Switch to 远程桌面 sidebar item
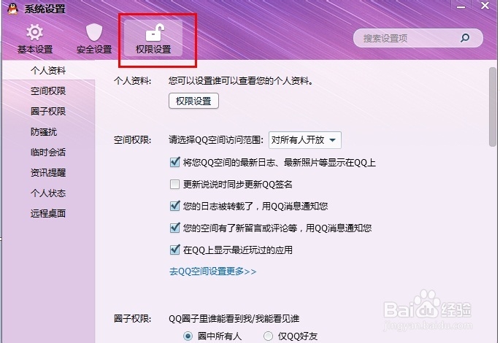Viewport: 500px width, 343px height. tap(48, 213)
